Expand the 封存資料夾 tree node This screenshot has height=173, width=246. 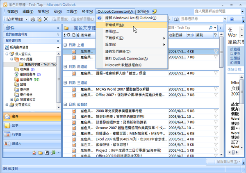coord(7,105)
